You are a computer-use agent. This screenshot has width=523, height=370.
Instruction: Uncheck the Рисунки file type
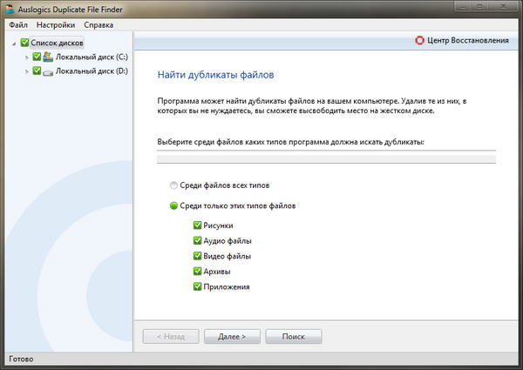[197, 225]
